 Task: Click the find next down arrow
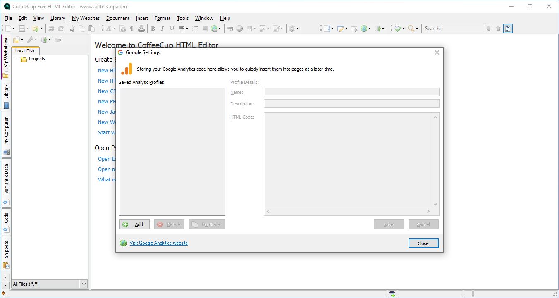tap(489, 29)
